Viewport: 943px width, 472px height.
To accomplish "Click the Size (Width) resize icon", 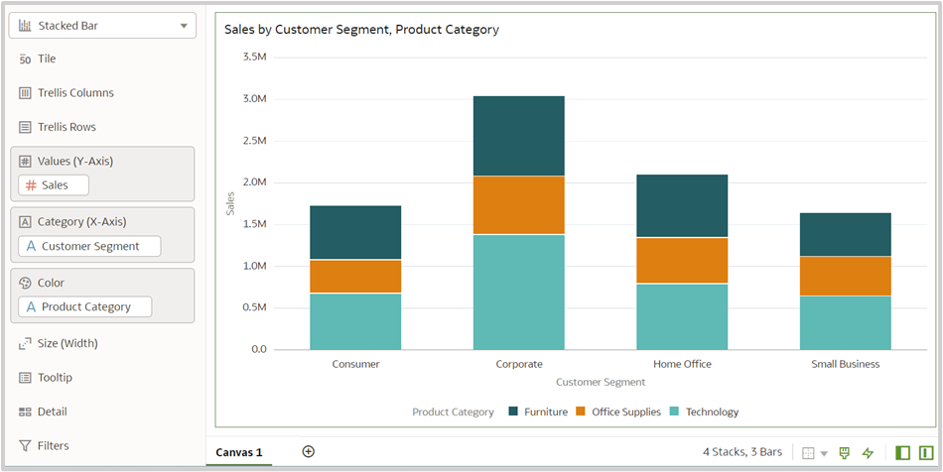I will [25, 343].
